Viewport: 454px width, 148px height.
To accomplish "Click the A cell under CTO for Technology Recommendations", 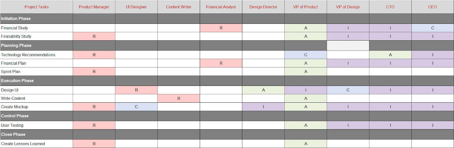I will tap(390, 55).
